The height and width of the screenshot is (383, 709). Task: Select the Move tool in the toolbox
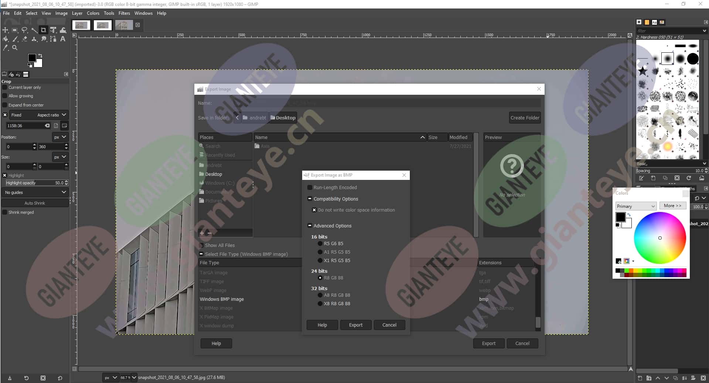[6, 30]
